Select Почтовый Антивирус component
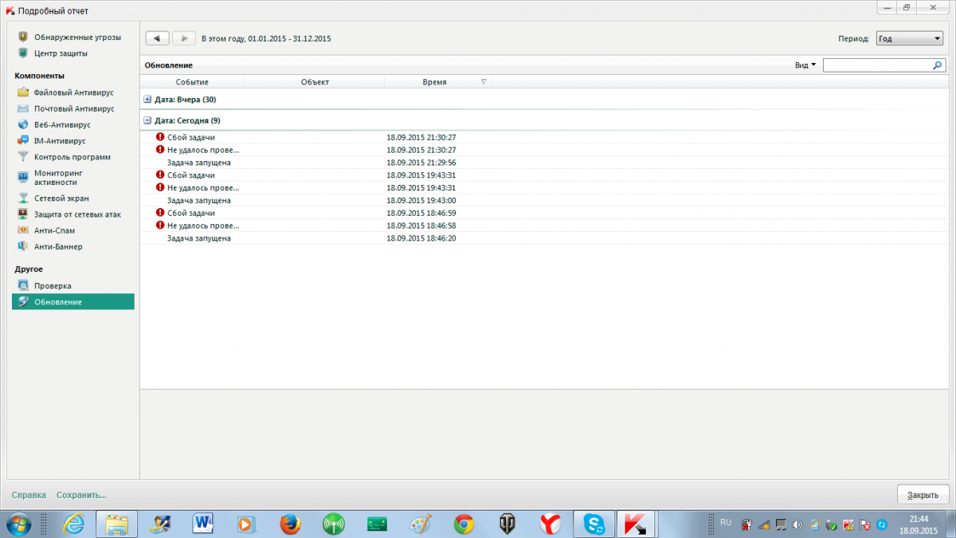 74,108
